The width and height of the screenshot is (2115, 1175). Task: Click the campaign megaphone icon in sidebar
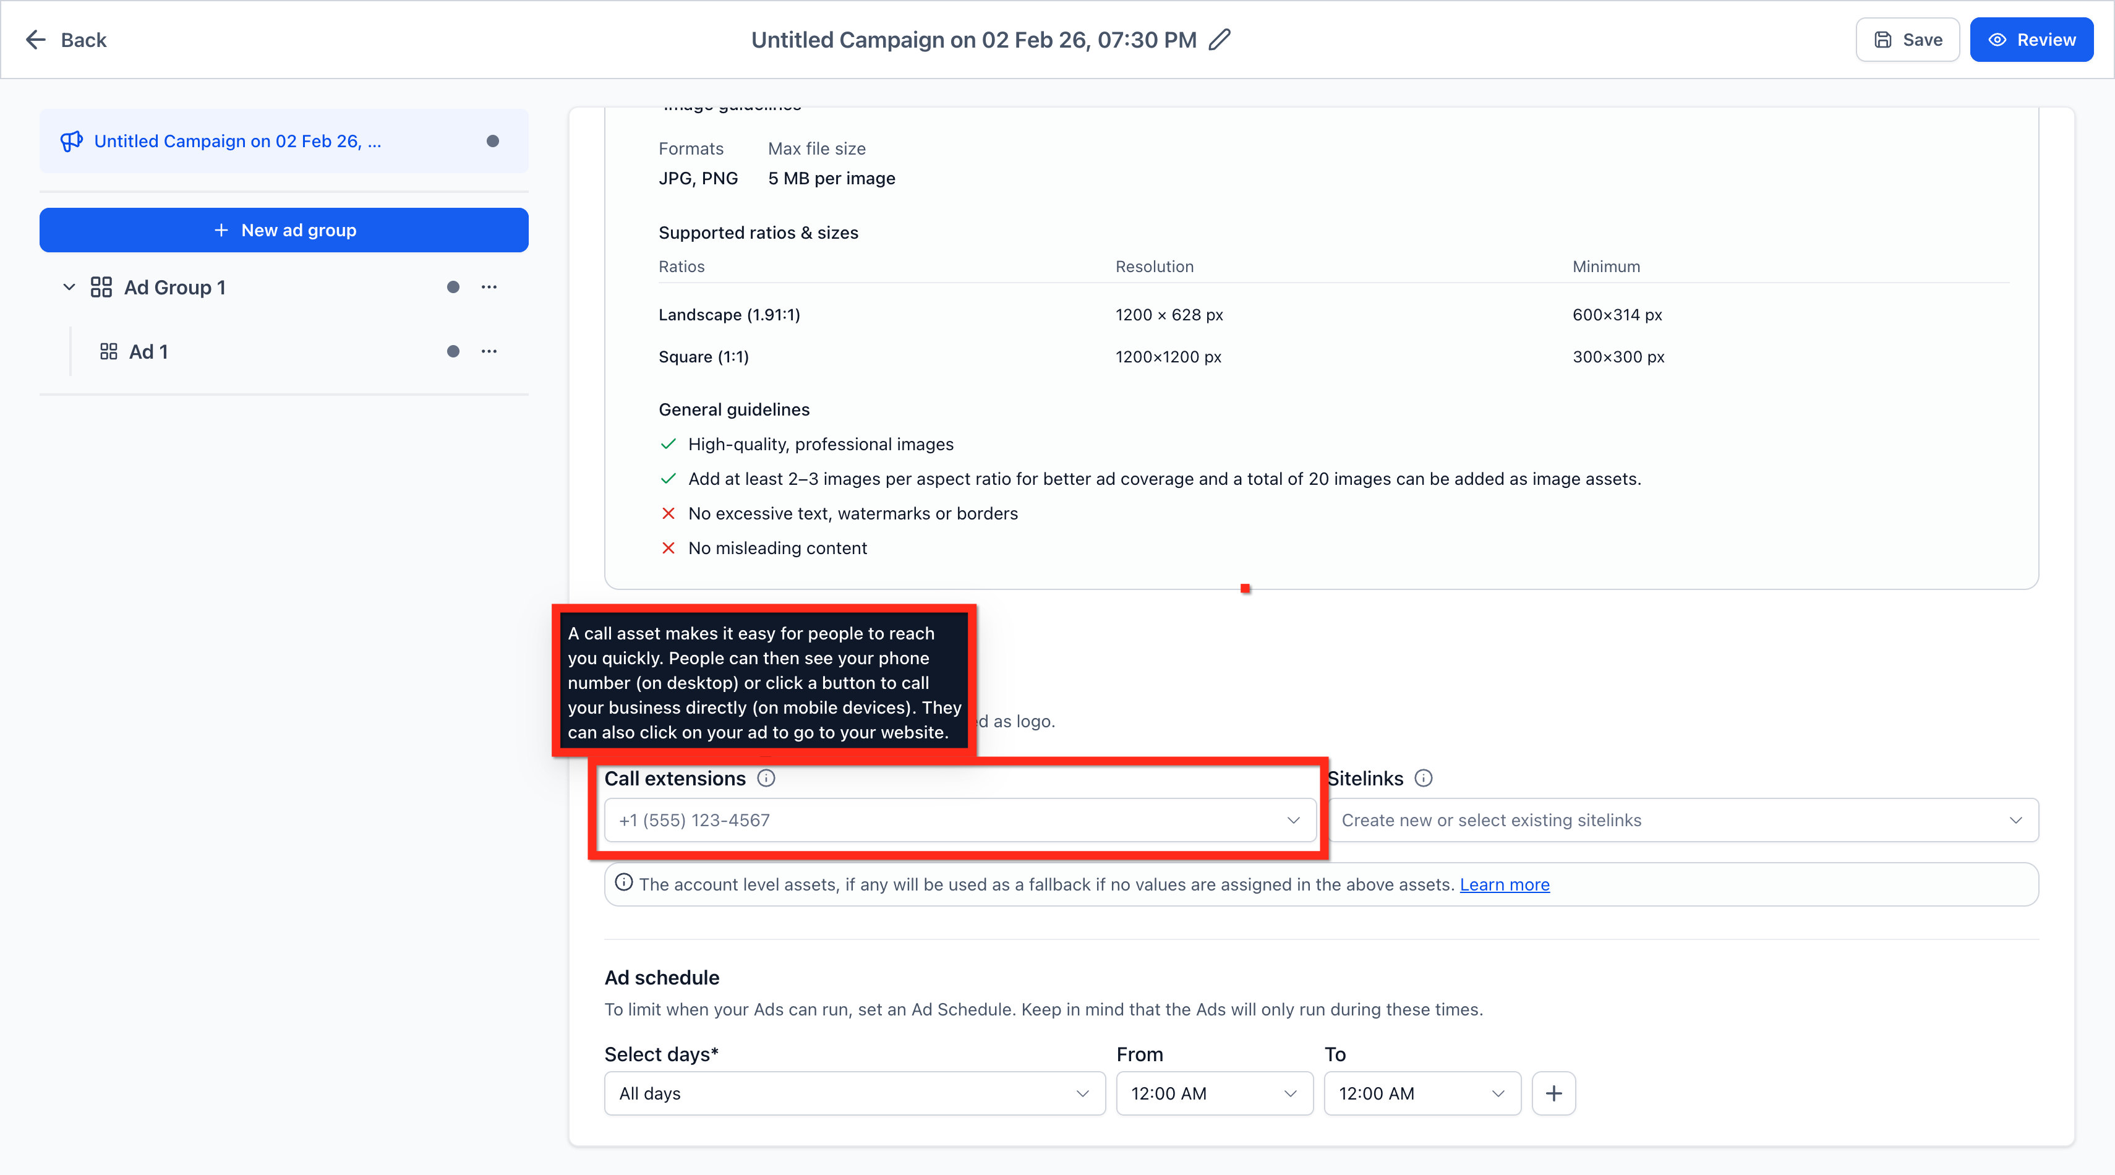[72, 141]
